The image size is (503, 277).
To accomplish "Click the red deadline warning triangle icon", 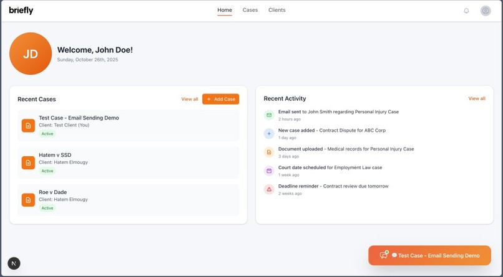I will [269, 189].
